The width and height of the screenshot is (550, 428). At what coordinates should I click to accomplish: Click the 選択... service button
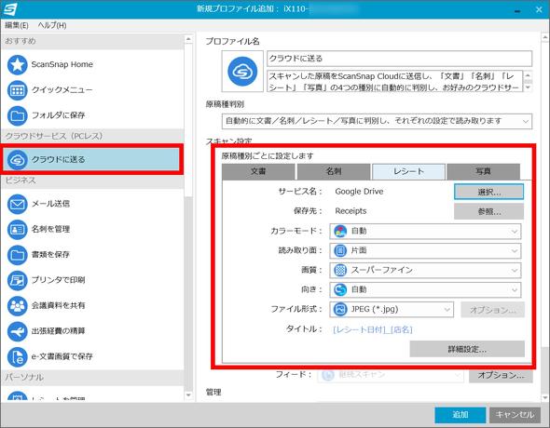coord(489,192)
